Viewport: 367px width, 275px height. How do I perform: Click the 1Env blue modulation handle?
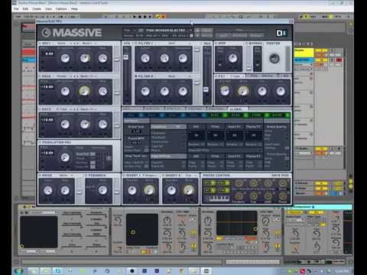(141, 115)
